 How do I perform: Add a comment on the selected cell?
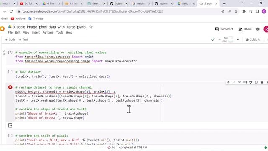pyautogui.click(x=245, y=82)
